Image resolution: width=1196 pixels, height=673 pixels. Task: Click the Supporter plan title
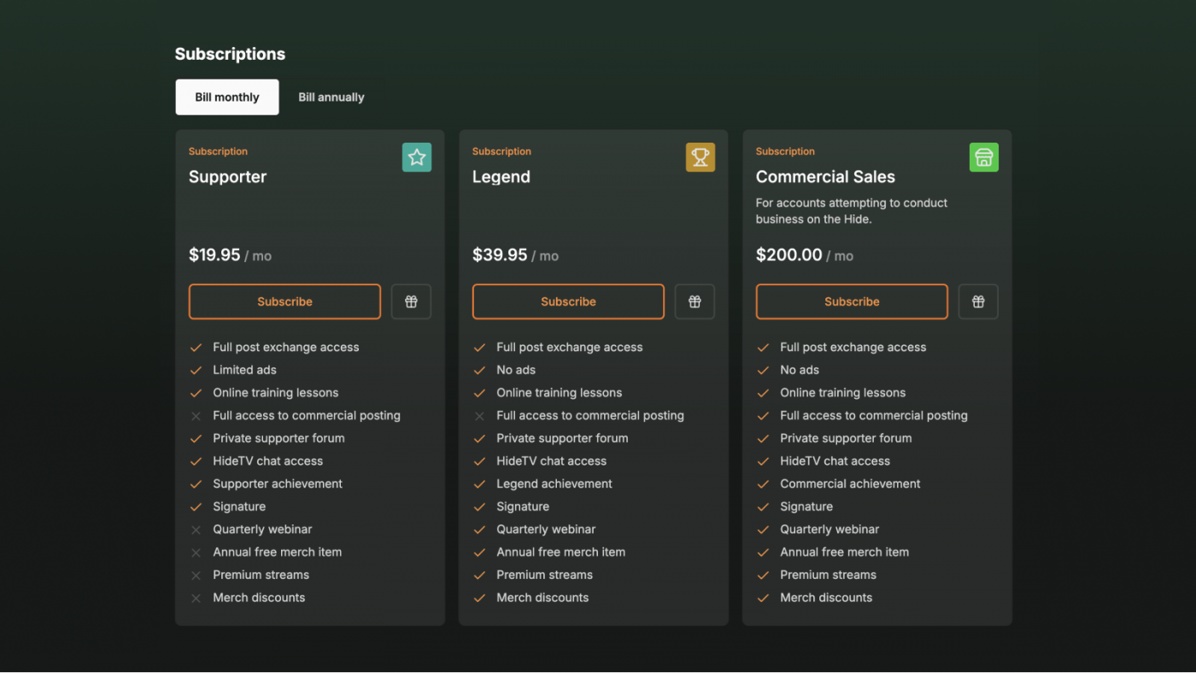click(227, 177)
